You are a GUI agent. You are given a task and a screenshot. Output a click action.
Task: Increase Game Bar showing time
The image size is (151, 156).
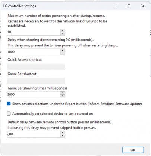pos(63,93)
